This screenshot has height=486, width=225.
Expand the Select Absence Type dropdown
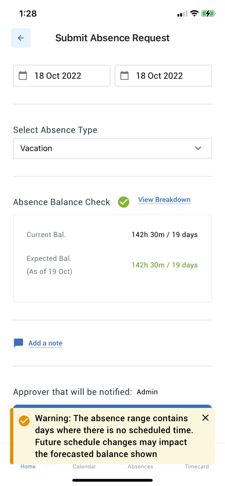coord(113,148)
